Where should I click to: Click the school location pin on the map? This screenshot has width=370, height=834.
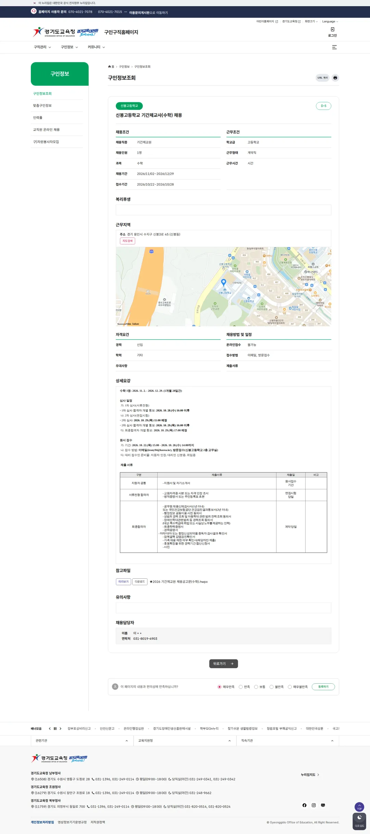click(x=224, y=282)
